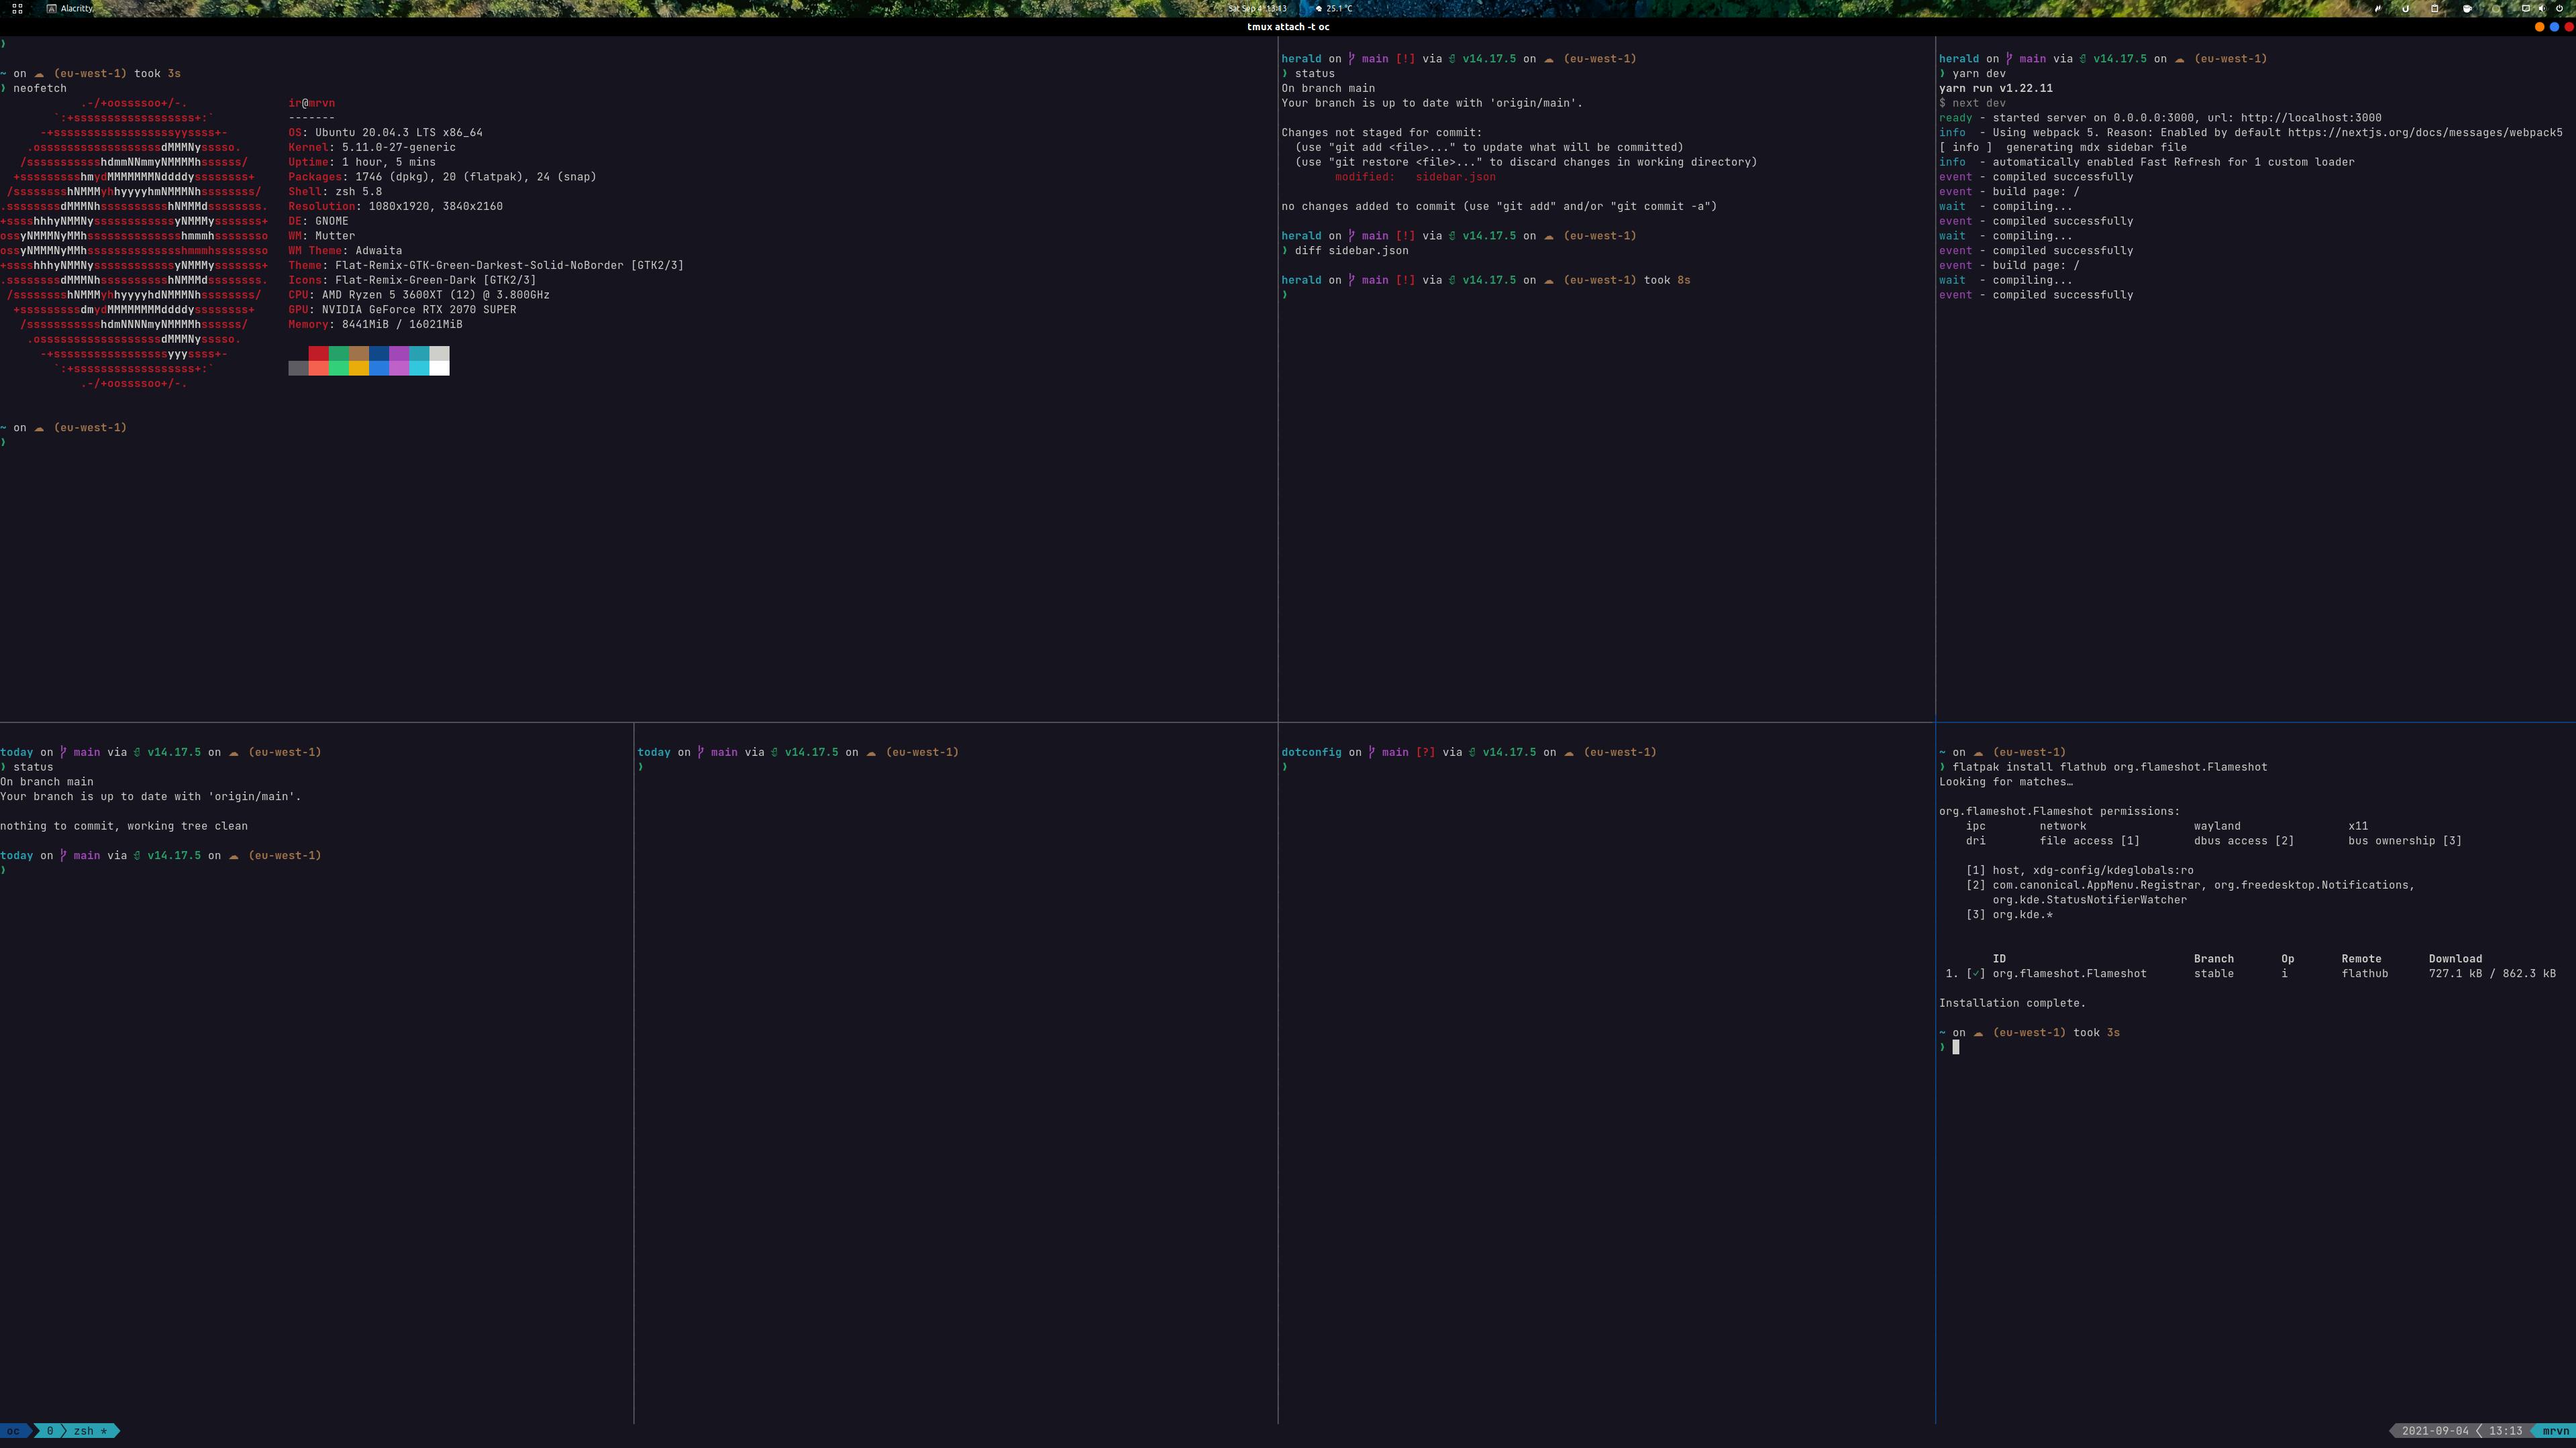Click '[ info ] generating mdx sidebar file' line
2576x1448 pixels.
pyautogui.click(x=2062, y=148)
